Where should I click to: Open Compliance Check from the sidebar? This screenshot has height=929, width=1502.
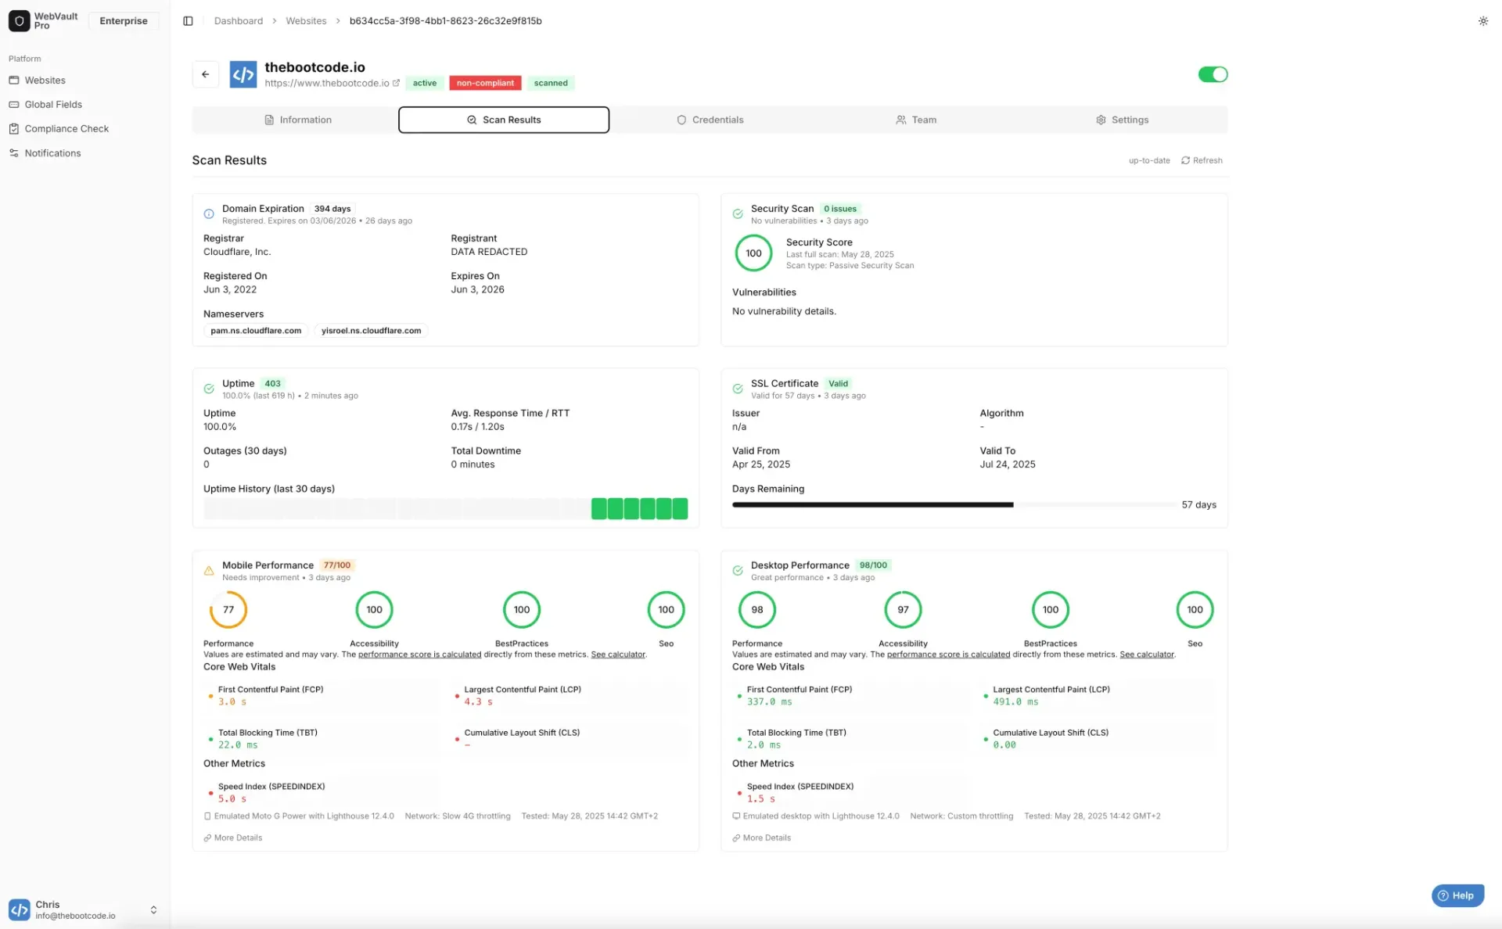[x=66, y=128]
